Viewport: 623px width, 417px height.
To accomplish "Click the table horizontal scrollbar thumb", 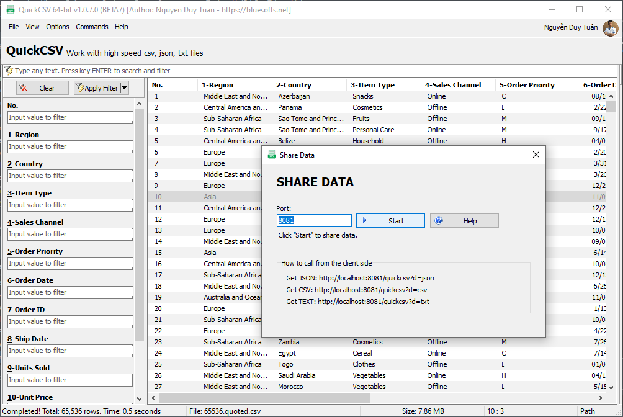I will click(x=264, y=398).
